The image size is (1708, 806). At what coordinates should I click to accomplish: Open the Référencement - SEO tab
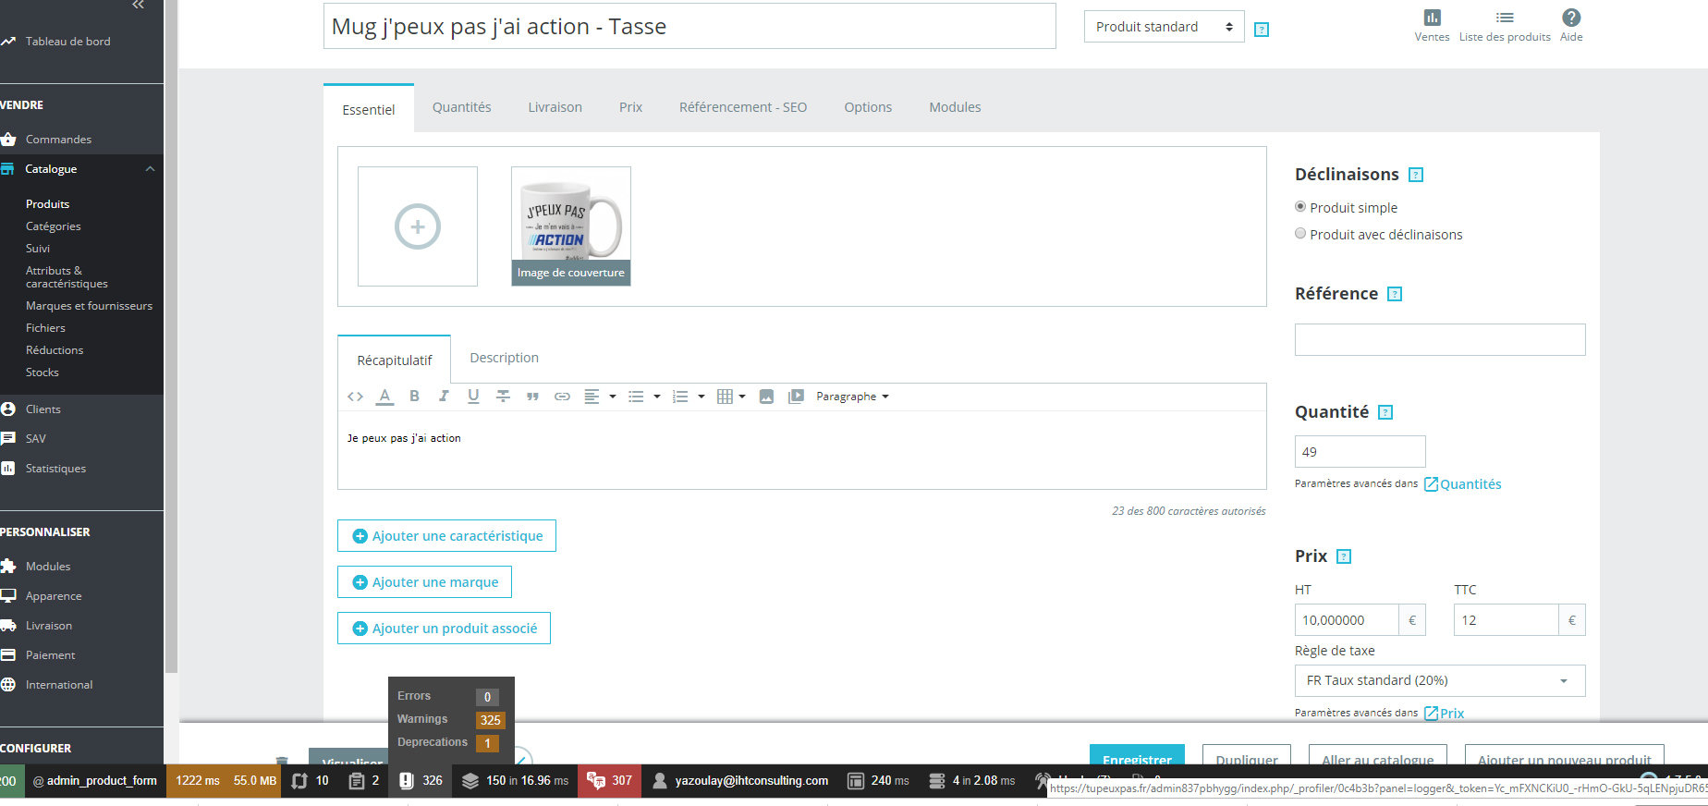(x=743, y=107)
